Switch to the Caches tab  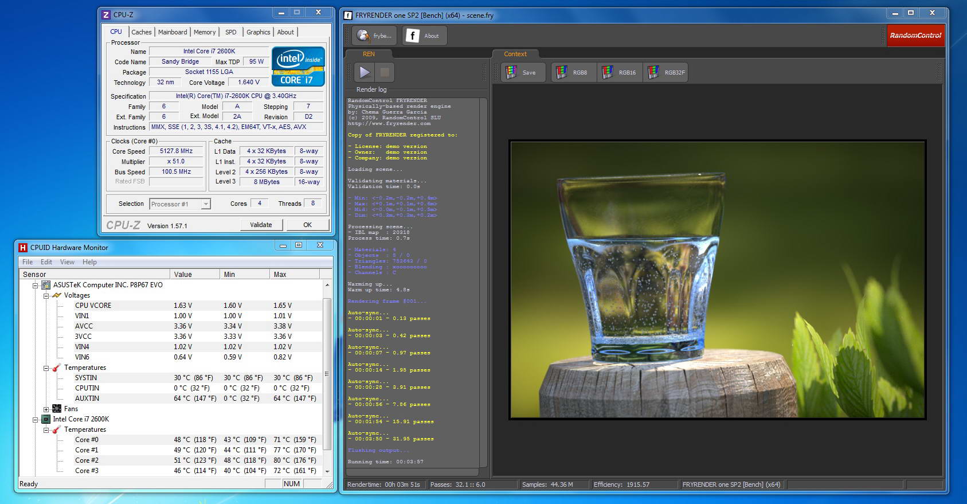(x=142, y=32)
